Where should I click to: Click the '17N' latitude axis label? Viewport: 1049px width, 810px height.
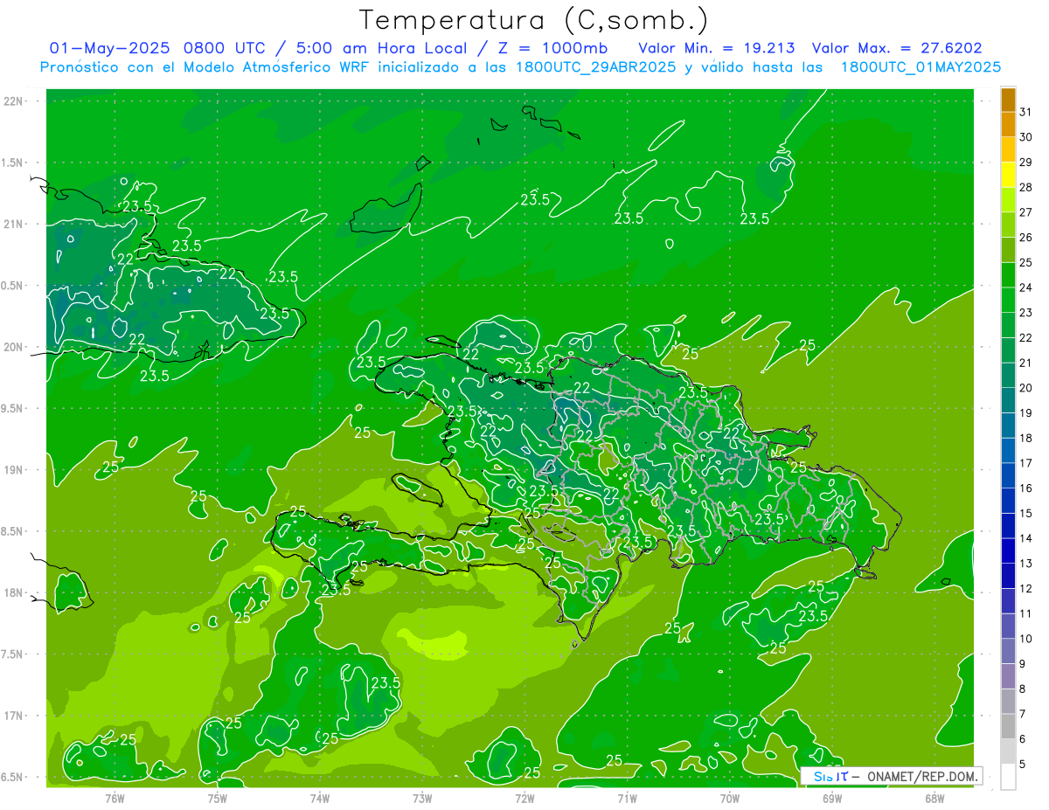tap(15, 716)
